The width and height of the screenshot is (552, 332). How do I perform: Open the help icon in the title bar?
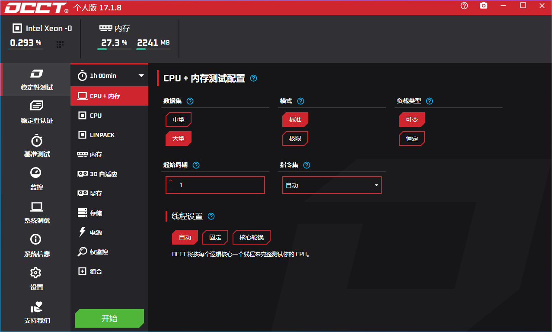464,6
